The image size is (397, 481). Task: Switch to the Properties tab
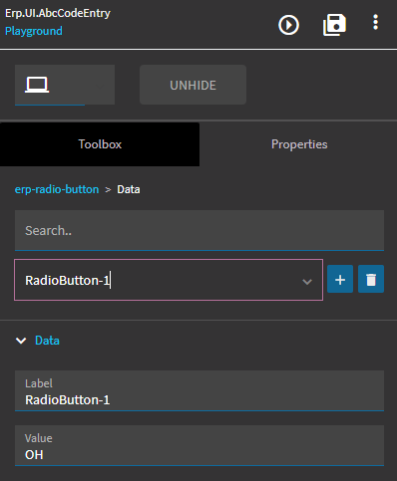click(299, 144)
